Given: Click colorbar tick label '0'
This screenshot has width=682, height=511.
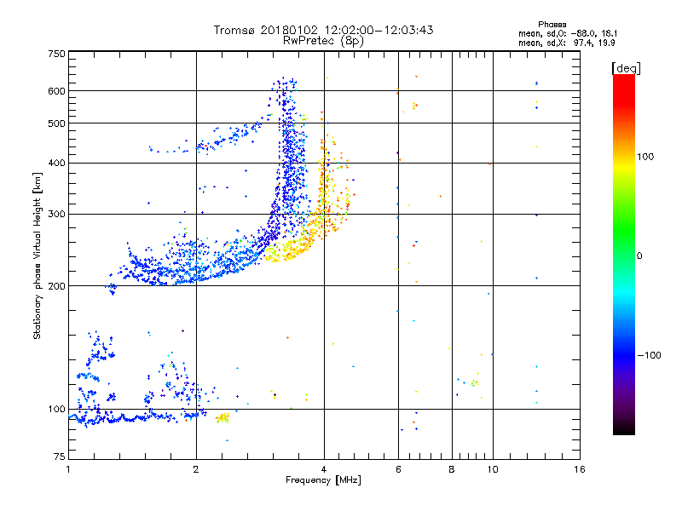Looking at the screenshot, I should coord(639,256).
